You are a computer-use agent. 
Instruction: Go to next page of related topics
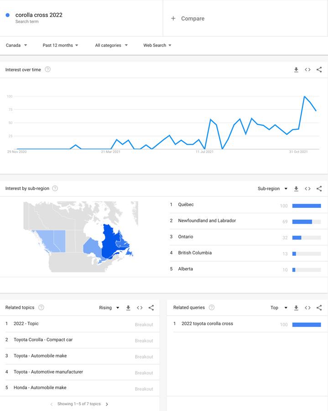[x=107, y=404]
